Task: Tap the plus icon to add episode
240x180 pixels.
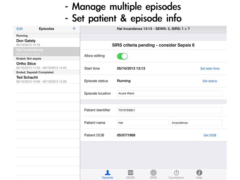Action: pos(74,28)
